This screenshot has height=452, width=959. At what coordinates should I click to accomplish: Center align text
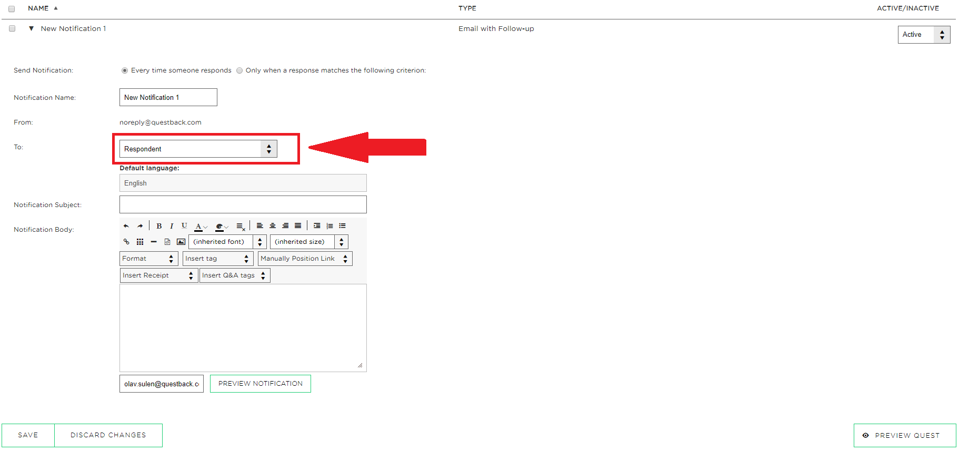tap(273, 226)
